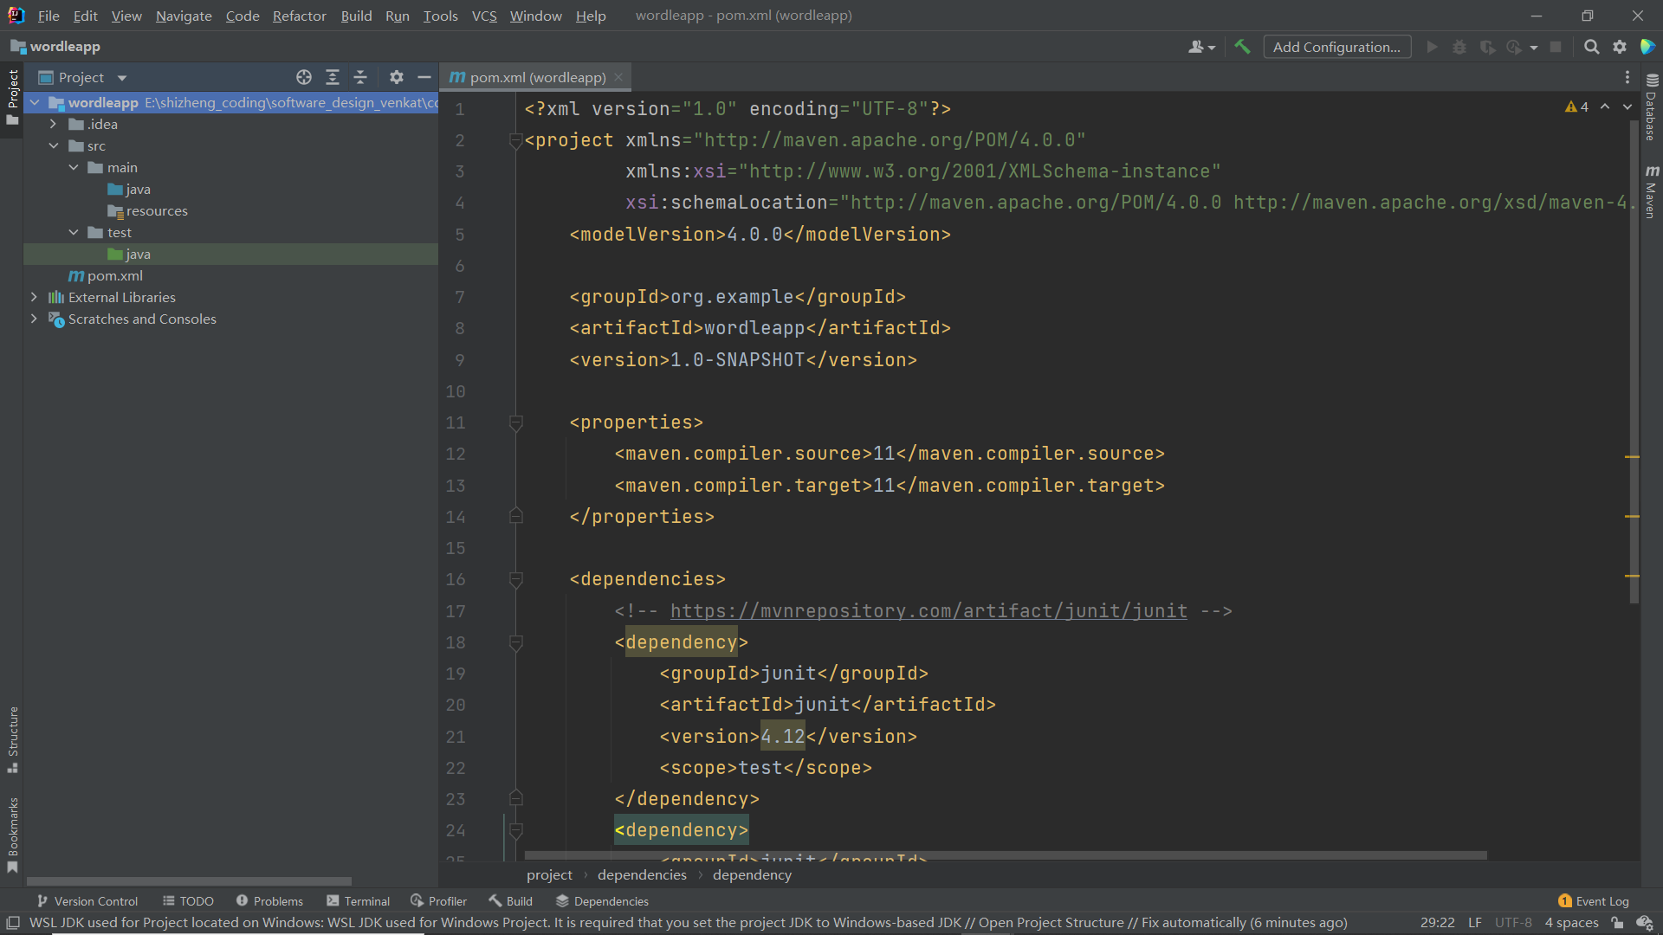1663x935 pixels.
Task: Click the Add Configuration button
Action: pos(1336,47)
